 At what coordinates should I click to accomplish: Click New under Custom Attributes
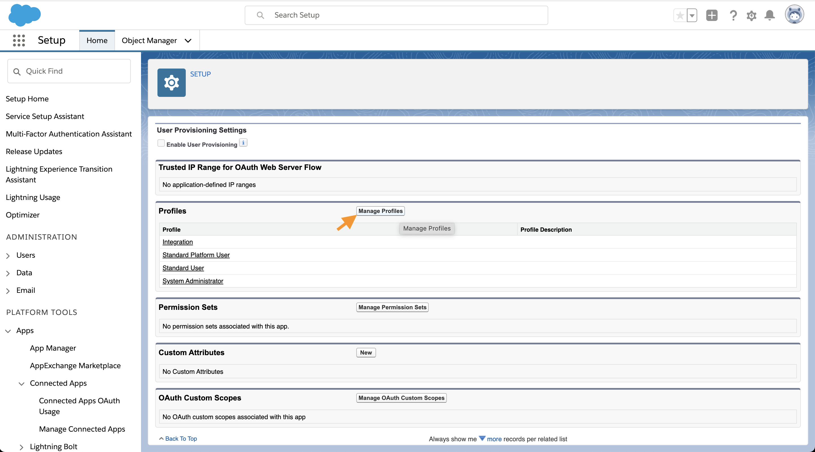coord(366,352)
